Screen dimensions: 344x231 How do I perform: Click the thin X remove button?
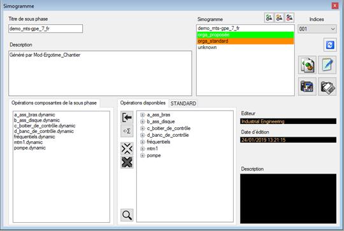[x=127, y=149]
